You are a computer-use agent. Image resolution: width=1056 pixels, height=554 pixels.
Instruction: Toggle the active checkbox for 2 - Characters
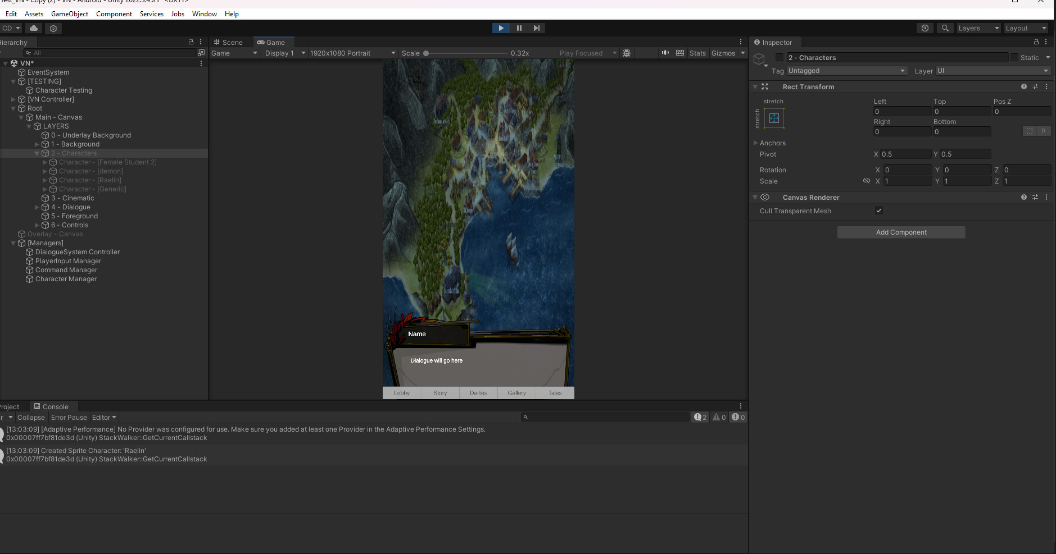pyautogui.click(x=779, y=57)
